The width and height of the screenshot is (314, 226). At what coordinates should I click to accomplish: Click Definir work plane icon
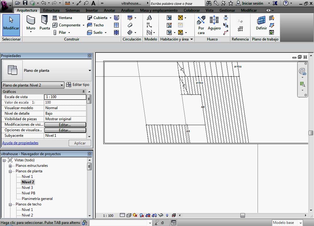click(x=261, y=24)
